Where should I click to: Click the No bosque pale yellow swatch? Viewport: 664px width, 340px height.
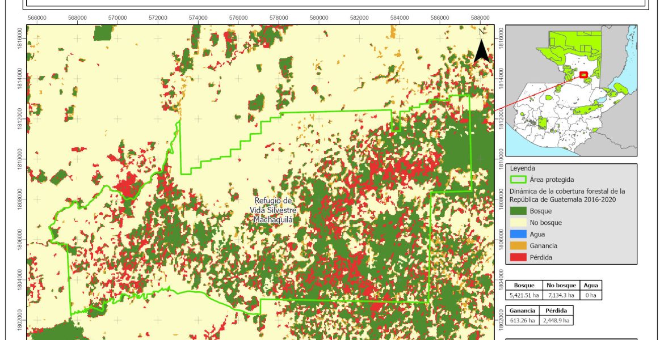click(x=518, y=223)
